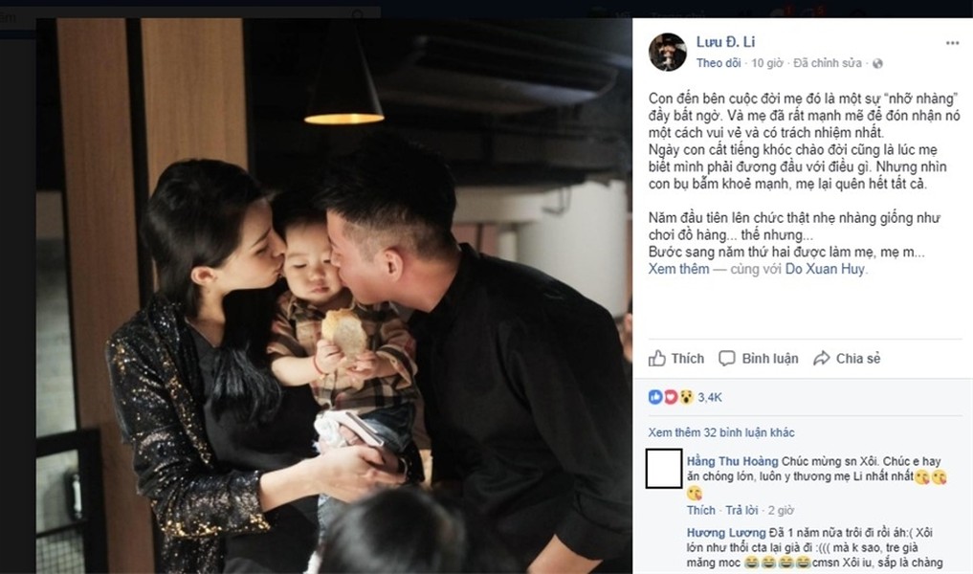The width and height of the screenshot is (973, 574).
Task: Open the three-dot post options menu
Action: tap(952, 43)
